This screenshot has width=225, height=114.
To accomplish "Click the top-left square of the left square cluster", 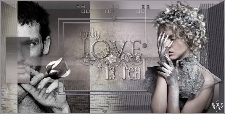I will [78, 7].
